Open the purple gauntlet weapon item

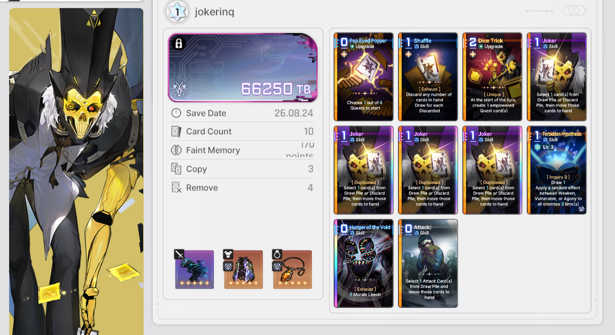195,270
